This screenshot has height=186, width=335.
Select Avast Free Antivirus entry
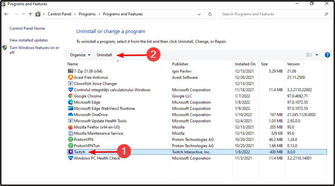point(91,77)
